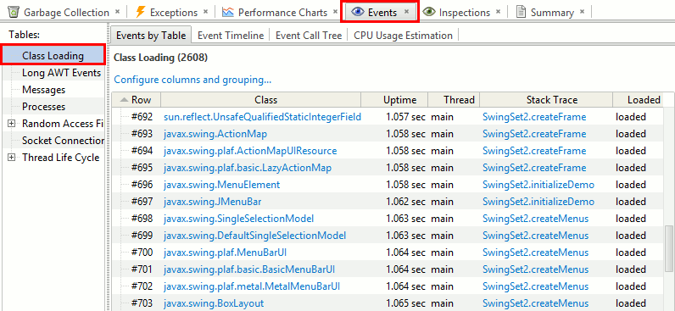The height and width of the screenshot is (311, 675).
Task: Open SwingSet2.initializeDemo stack trace for row #696
Action: click(x=538, y=185)
